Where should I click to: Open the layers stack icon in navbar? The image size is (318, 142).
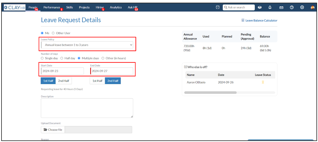tap(260, 7)
